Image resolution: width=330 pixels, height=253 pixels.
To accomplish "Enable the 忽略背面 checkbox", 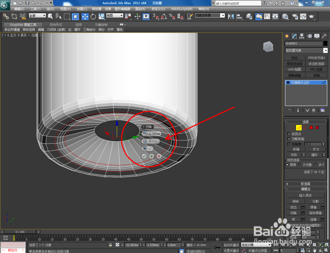I will pyautogui.click(x=289, y=139).
